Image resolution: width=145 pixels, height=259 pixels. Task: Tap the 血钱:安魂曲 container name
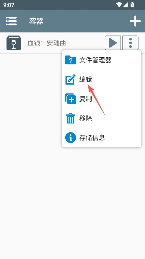(47, 43)
